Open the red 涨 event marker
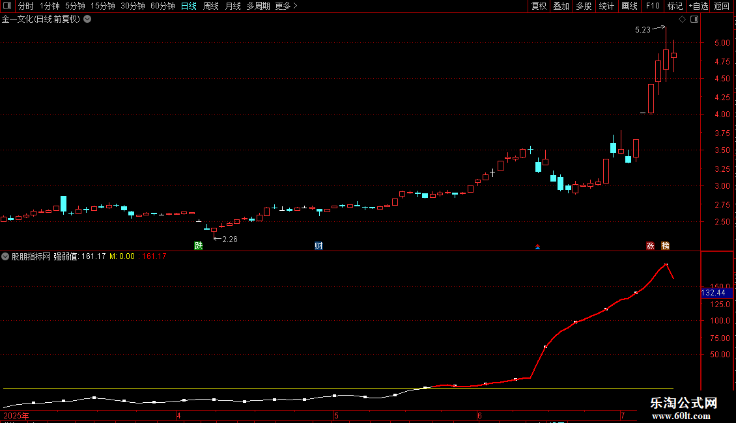 click(x=650, y=246)
